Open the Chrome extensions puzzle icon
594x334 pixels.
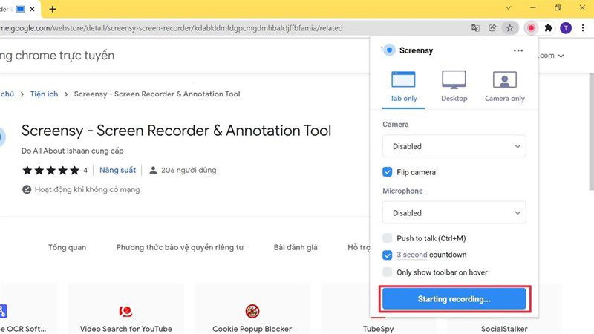548,27
